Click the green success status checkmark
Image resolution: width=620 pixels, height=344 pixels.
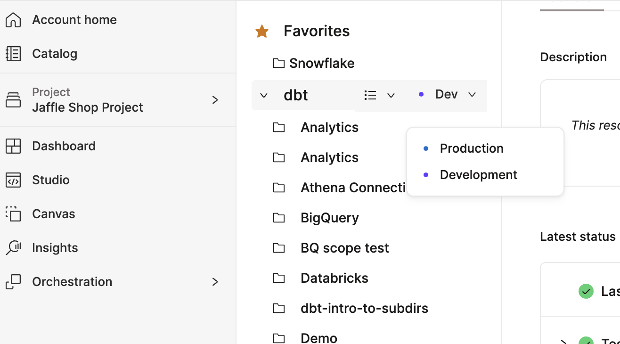point(586,291)
